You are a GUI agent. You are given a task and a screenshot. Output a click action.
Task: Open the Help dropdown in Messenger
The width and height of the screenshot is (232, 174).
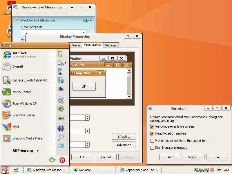pyautogui.click(x=87, y=21)
